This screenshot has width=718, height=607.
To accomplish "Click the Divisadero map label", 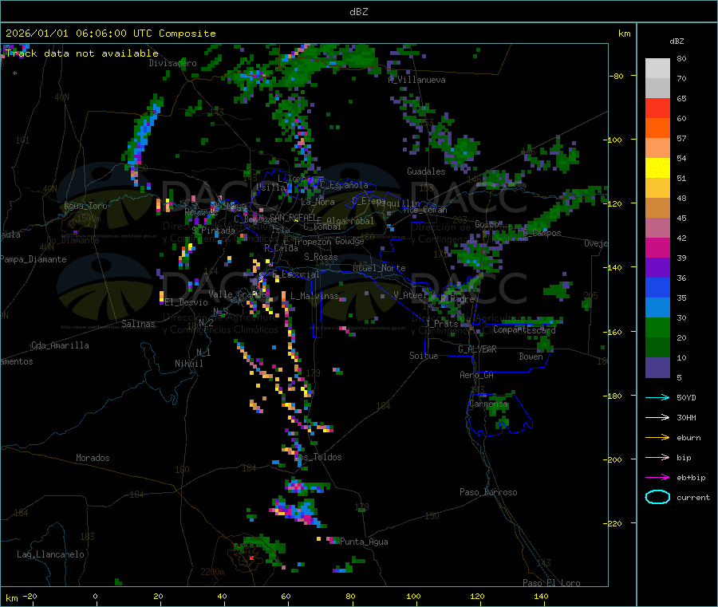I will point(172,63).
